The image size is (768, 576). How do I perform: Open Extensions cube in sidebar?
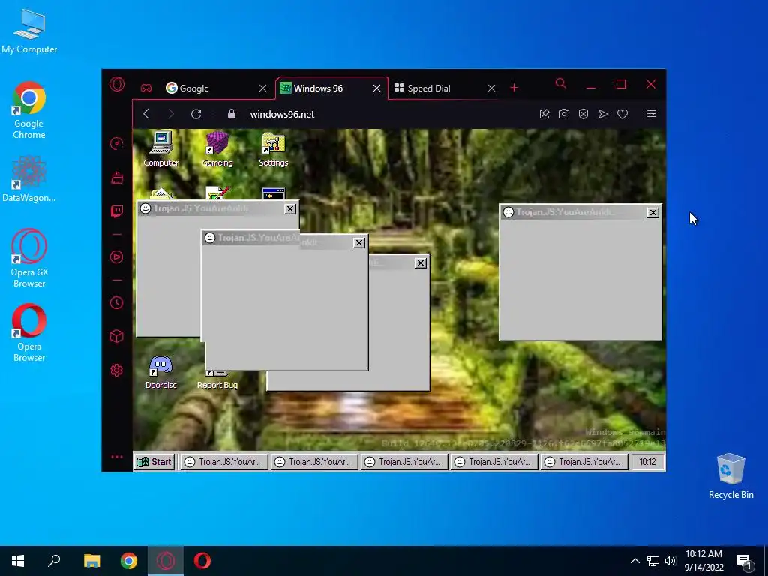(x=116, y=336)
